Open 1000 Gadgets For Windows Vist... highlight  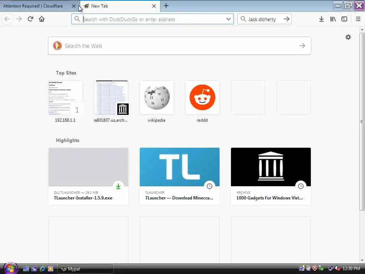point(271,176)
